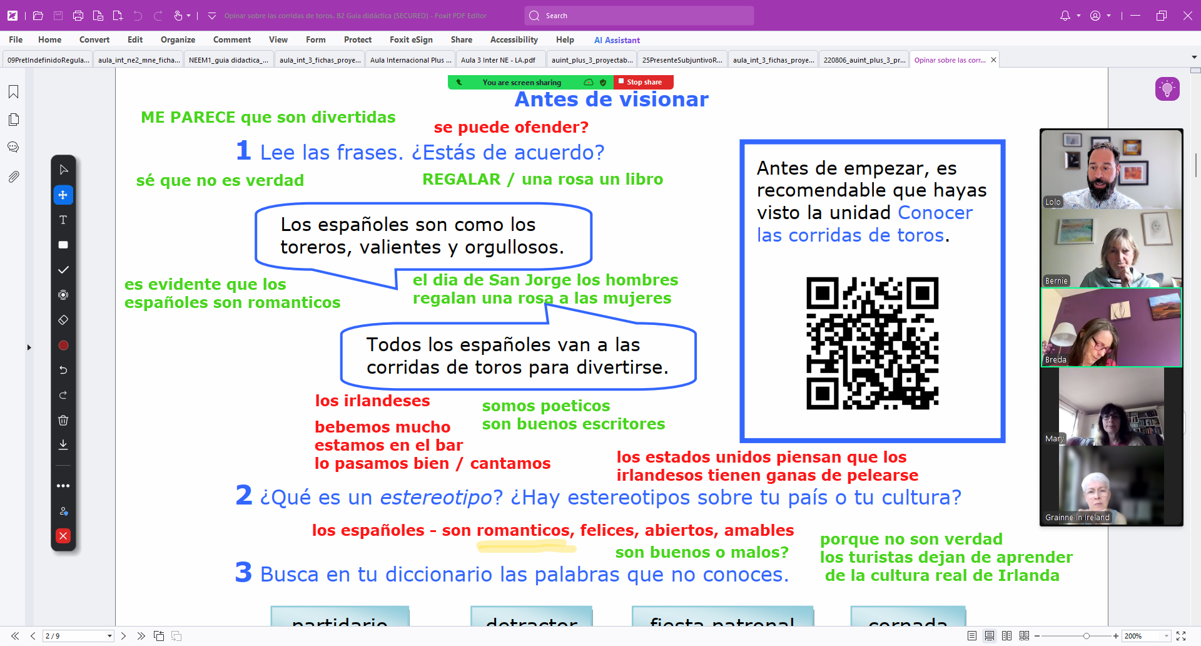Image resolution: width=1201 pixels, height=646 pixels.
Task: Undo the last action in title bar
Action: [138, 16]
